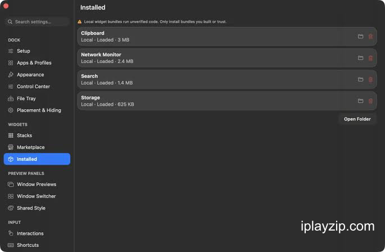Screen dimensions: 385x252
Task: Click the Marketplace storefront icon
Action: [x=11, y=147]
